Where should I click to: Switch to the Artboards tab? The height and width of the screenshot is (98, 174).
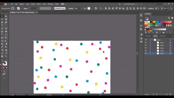[x=163, y=36]
